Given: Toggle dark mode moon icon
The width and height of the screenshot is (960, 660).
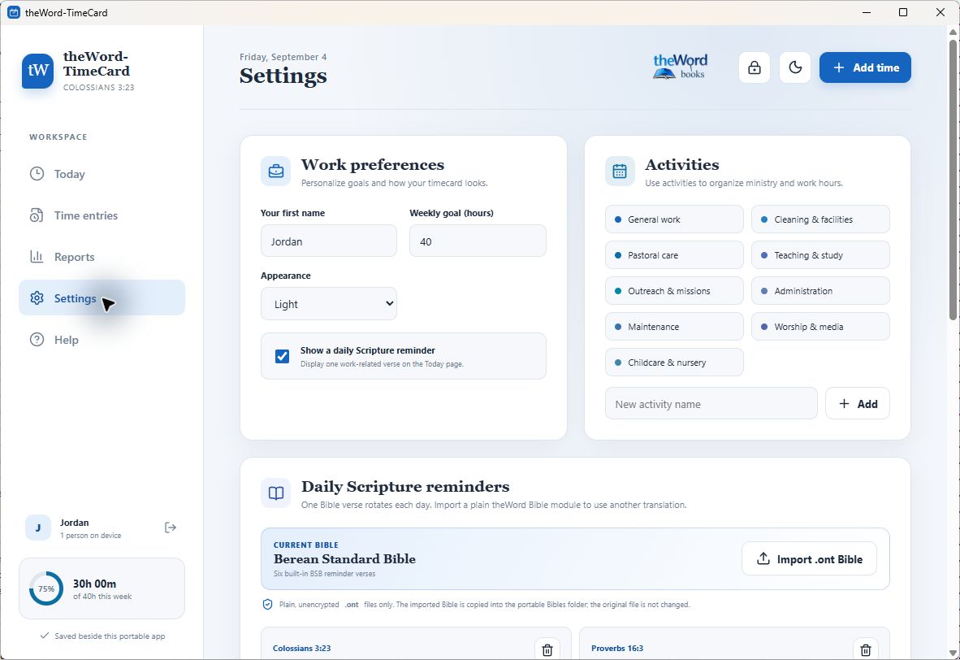Looking at the screenshot, I should 794,67.
